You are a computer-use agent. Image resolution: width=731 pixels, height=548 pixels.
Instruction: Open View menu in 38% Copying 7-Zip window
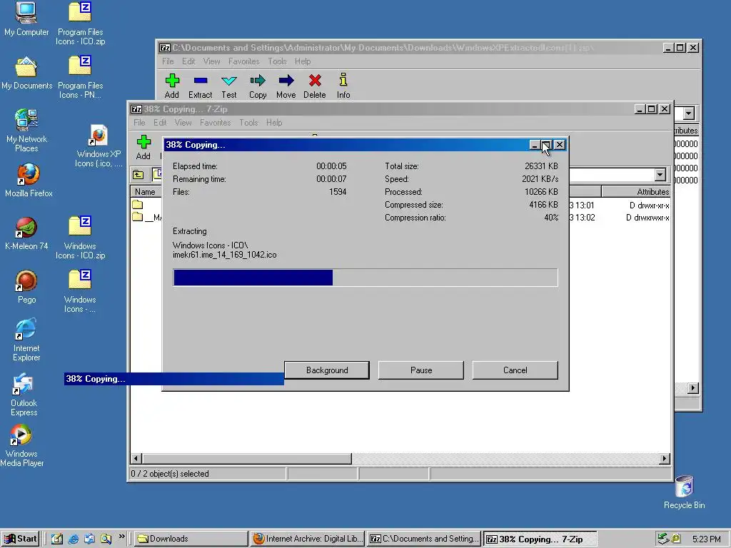point(183,123)
